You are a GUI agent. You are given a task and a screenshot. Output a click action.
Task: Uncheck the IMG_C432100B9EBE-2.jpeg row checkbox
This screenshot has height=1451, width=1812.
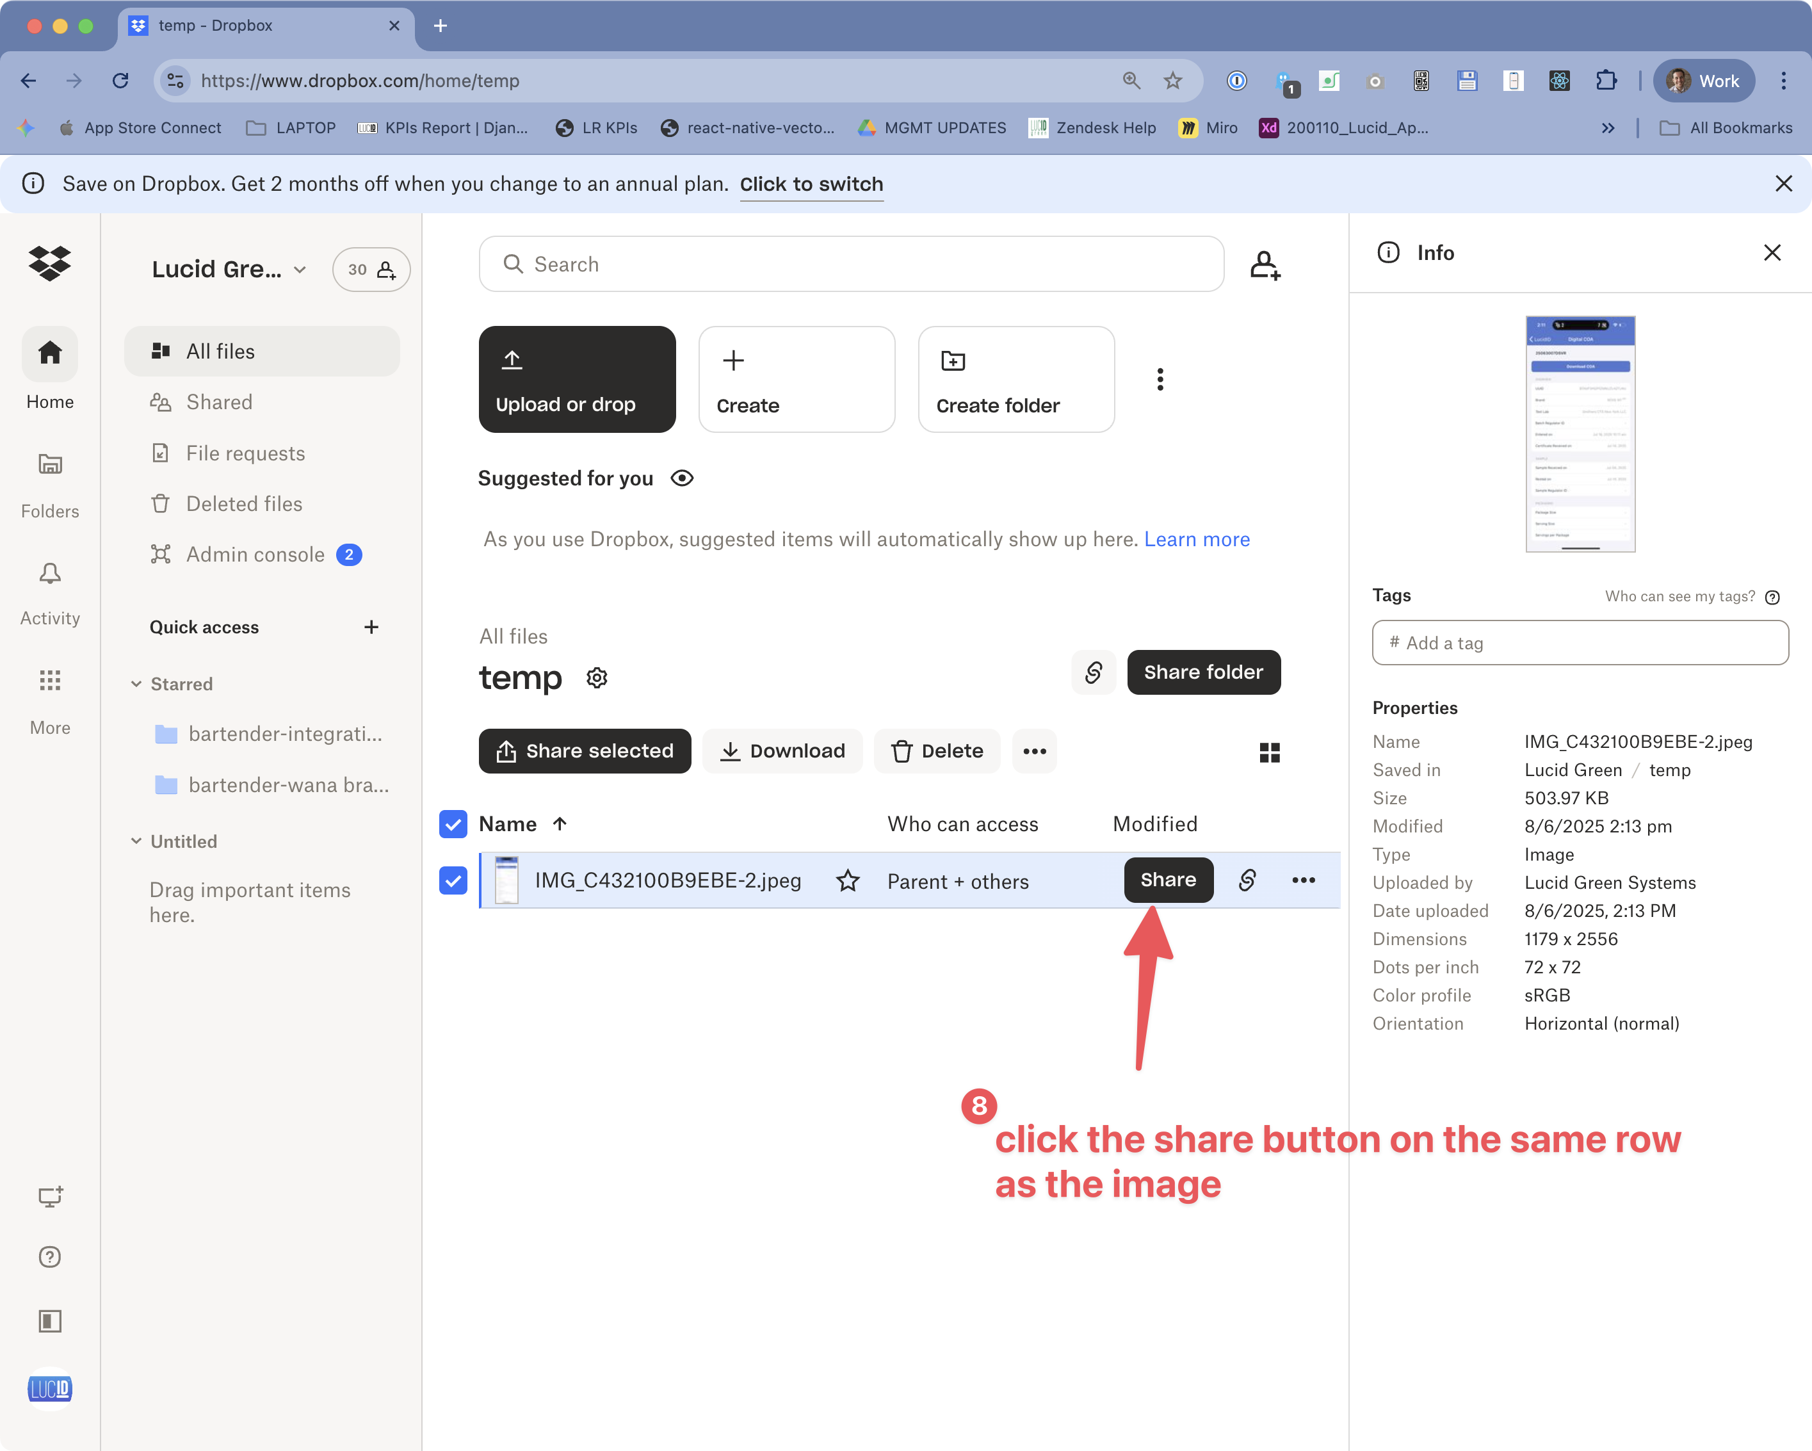(452, 881)
